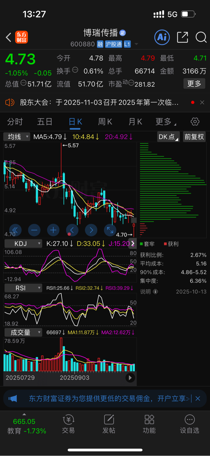The height and width of the screenshot is (456, 210).
Task: Tap the current price 4.73
Action: click(21, 59)
